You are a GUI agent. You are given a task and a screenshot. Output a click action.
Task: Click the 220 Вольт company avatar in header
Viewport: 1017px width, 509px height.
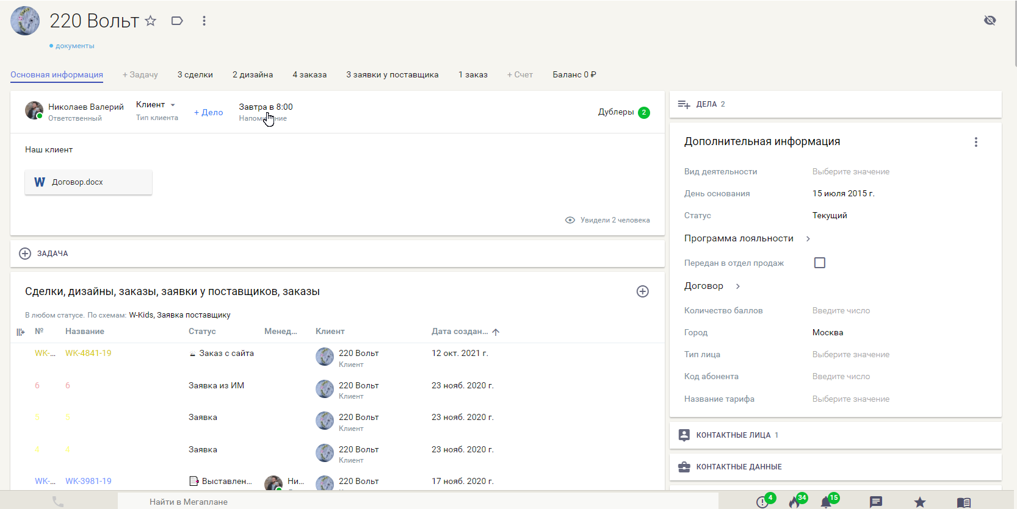[x=25, y=21]
